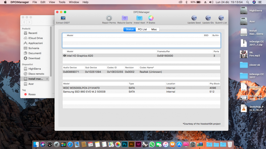Click the Phy Block column header
This screenshot has height=149, width=266.
[x=214, y=84]
